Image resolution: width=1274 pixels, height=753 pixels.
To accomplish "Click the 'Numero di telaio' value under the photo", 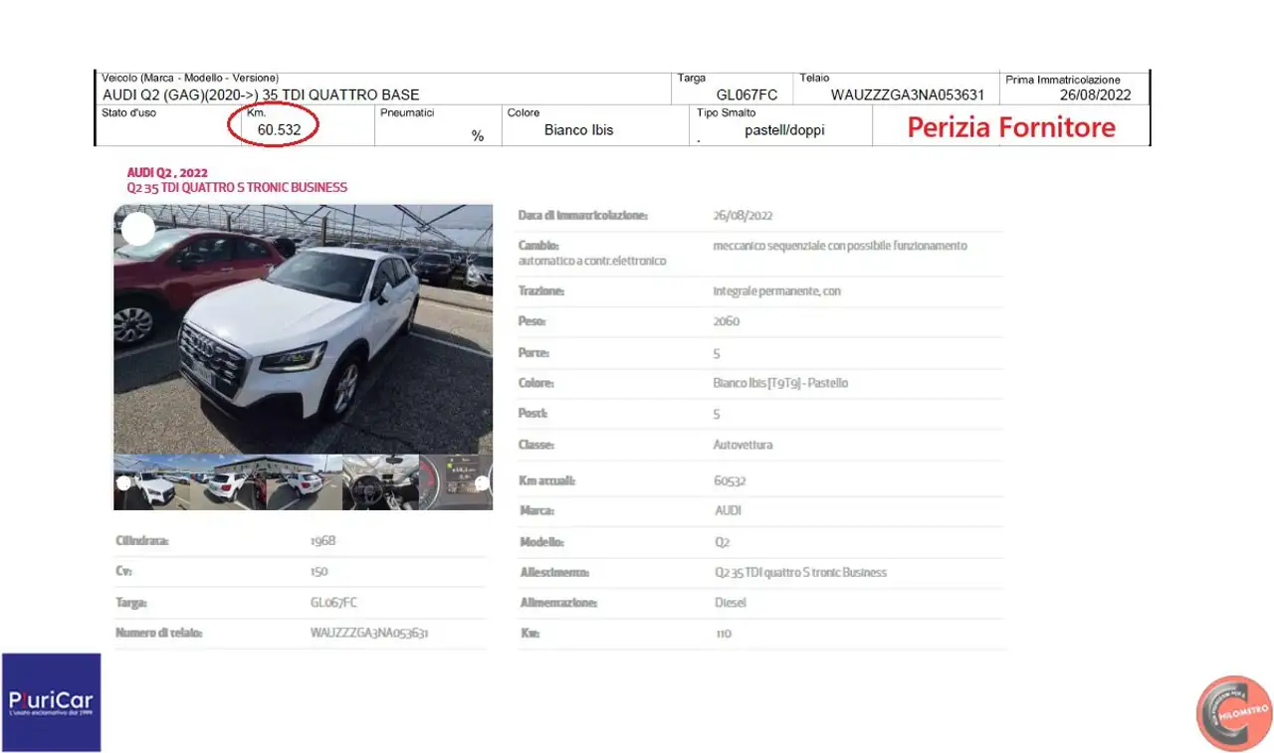I will [369, 633].
